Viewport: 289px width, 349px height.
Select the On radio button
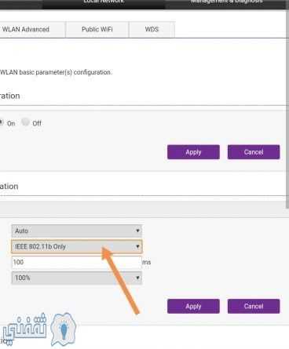(2, 122)
